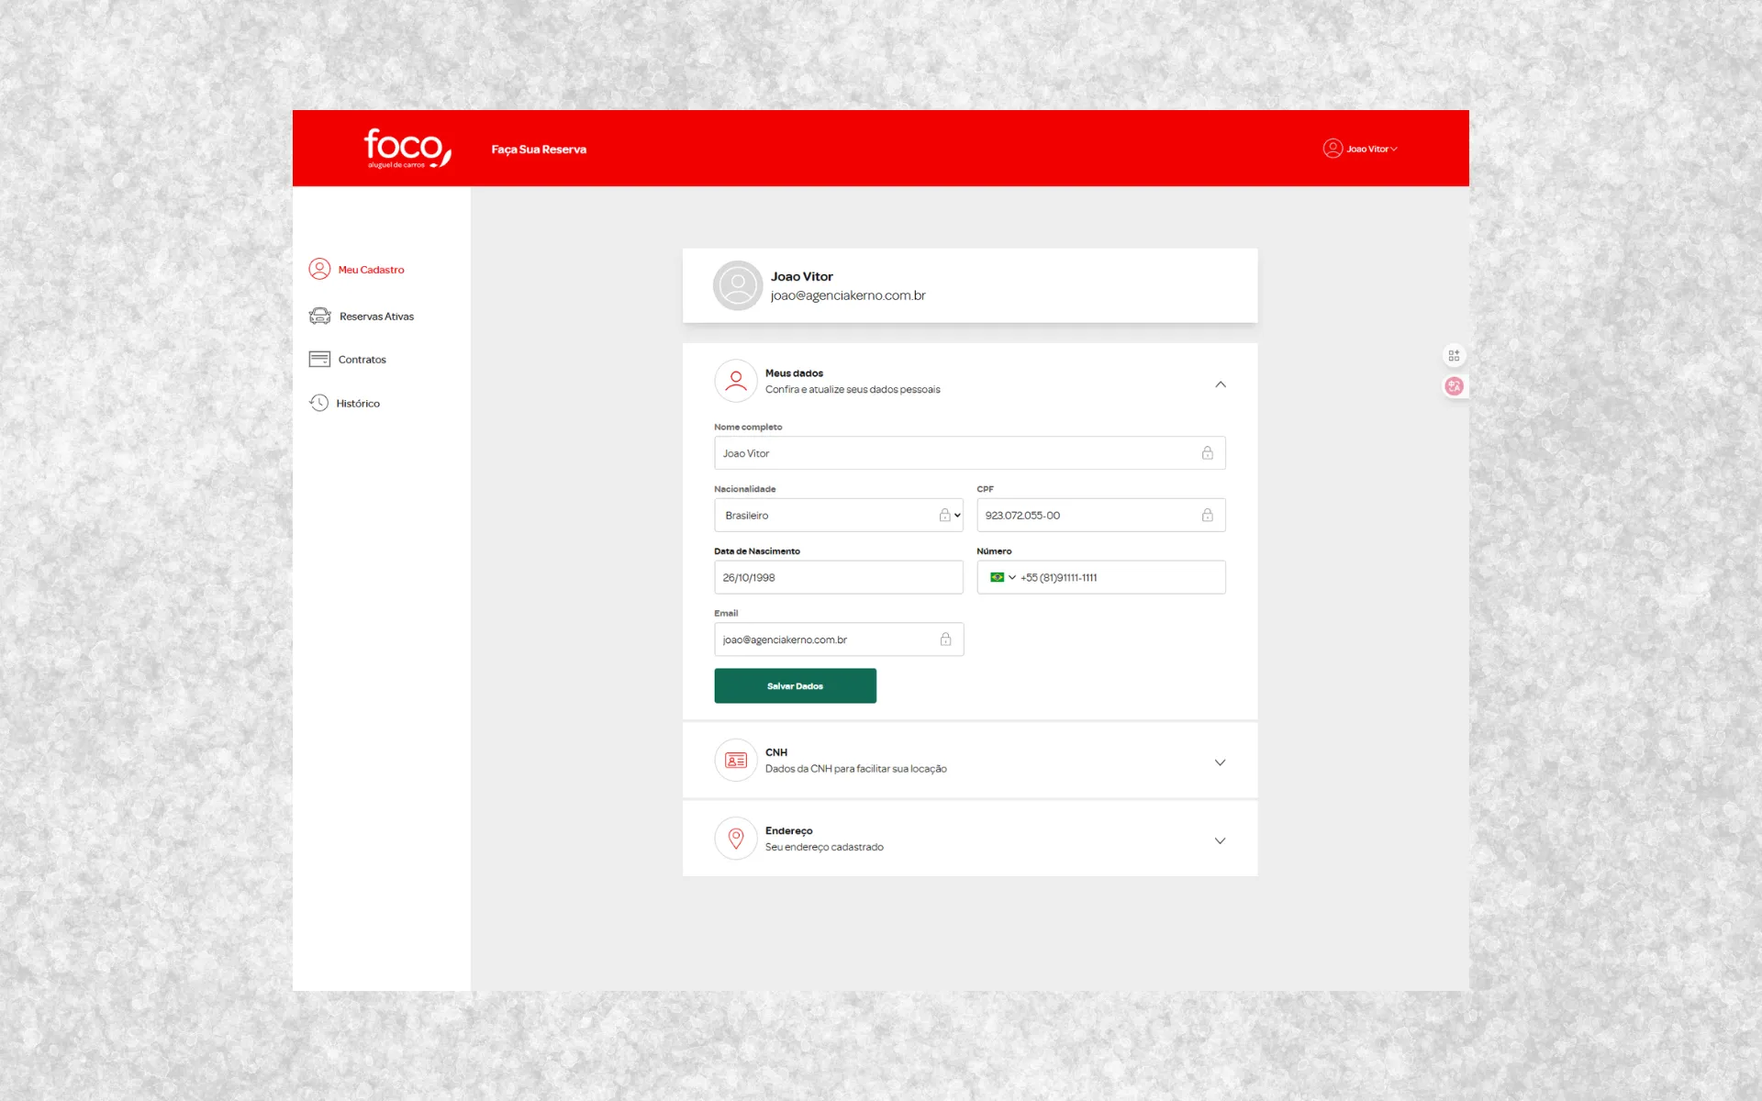Click the Meus dados person avatar icon

pyautogui.click(x=735, y=381)
